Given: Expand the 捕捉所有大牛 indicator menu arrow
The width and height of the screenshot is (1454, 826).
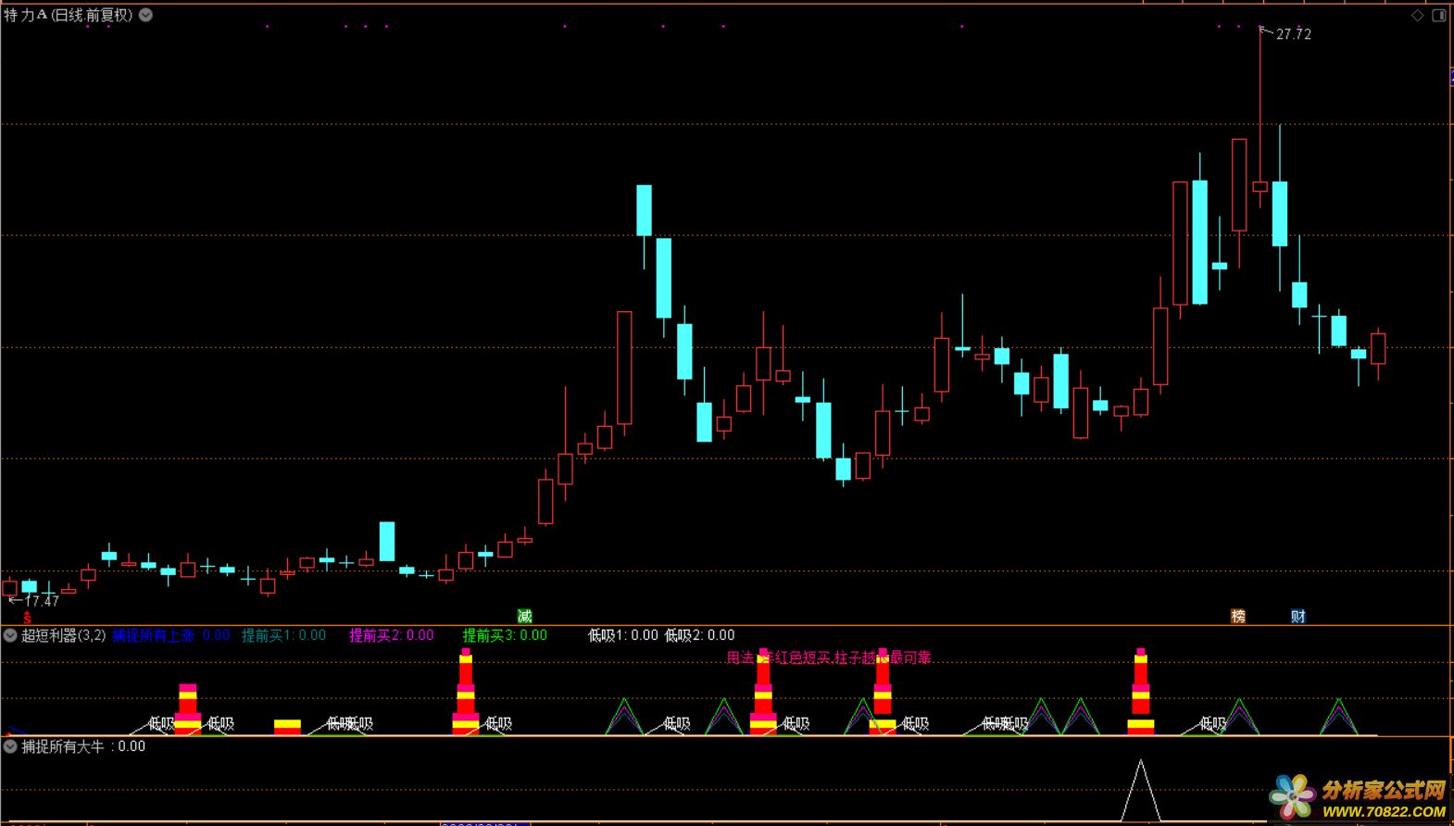Looking at the screenshot, I should 10,745.
